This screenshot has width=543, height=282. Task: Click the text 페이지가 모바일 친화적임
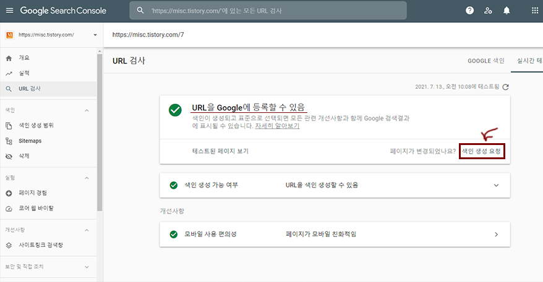321,234
